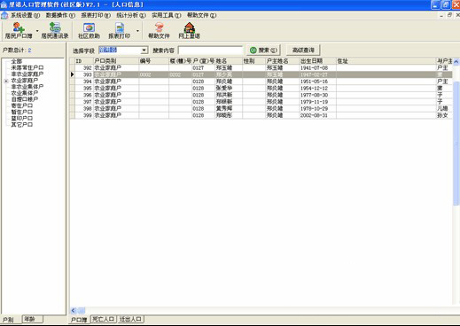This screenshot has height=326, width=460.
Task: Expand the 农业家庭户 tree node
Action: (x=6, y=81)
